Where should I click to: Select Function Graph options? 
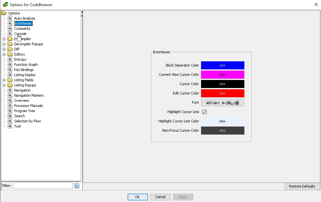click(26, 65)
